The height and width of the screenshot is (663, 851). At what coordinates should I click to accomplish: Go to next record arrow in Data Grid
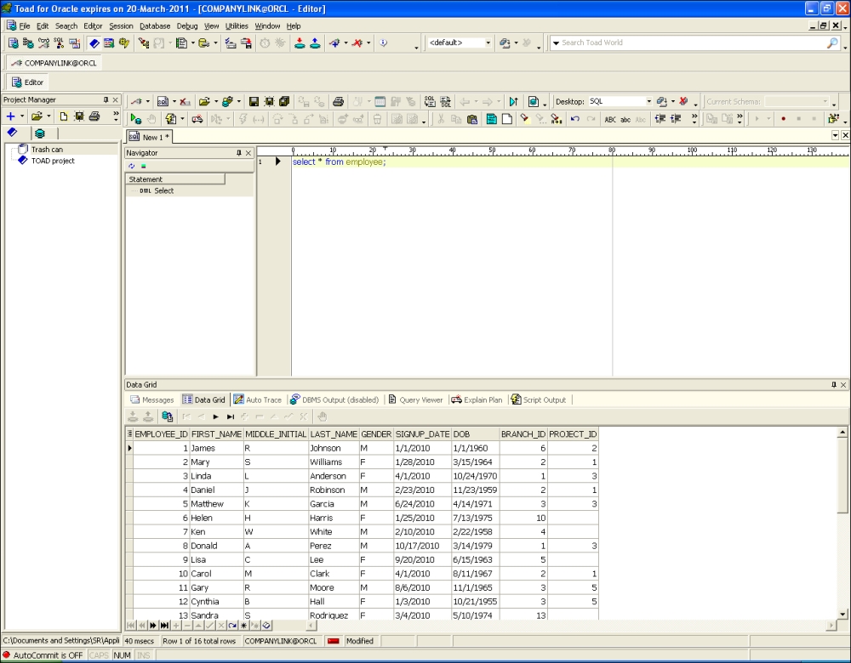tap(215, 416)
